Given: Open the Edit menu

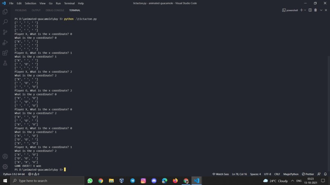Looking at the screenshot, I should point(19,3).
